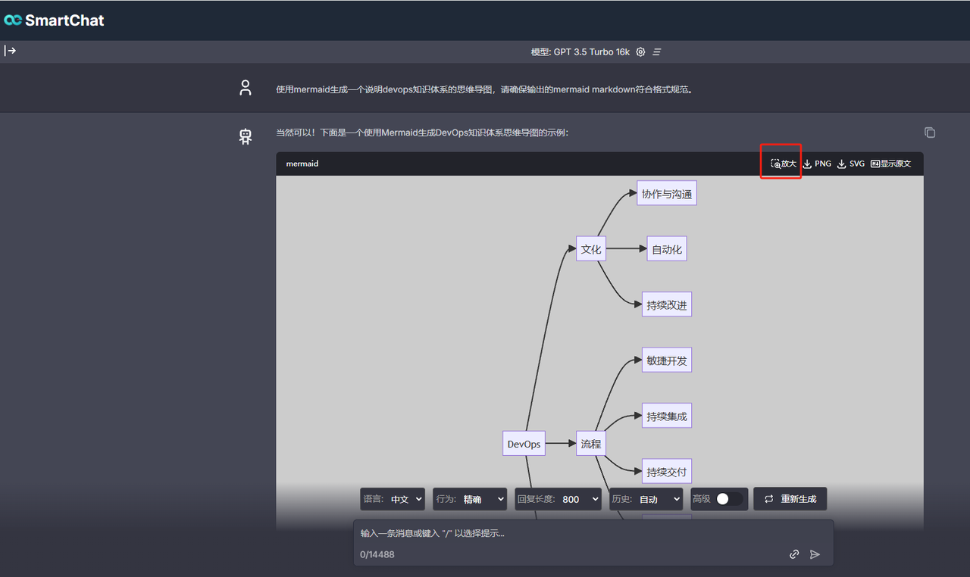Viewport: 970px width, 577px height.
Task: Click the user avatar icon
Action: pos(246,88)
